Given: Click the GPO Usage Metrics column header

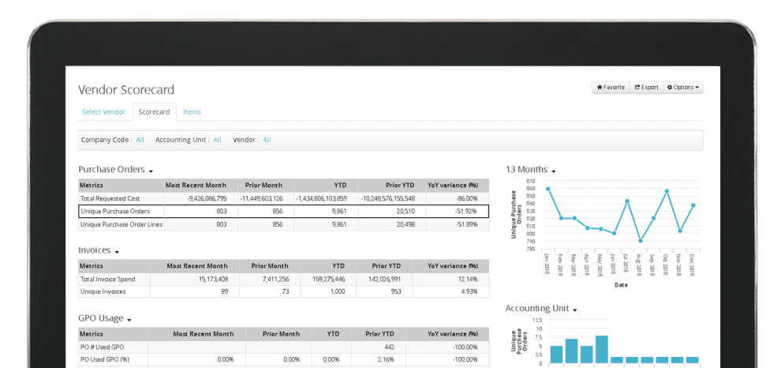Looking at the screenshot, I should point(92,334).
